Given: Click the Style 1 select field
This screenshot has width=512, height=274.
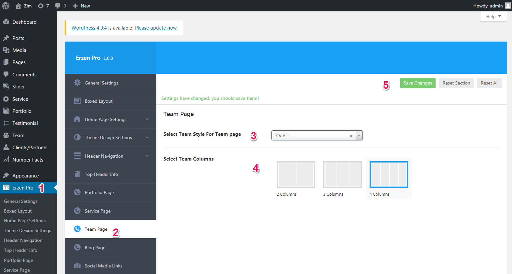Looking at the screenshot, I should pyautogui.click(x=317, y=136).
